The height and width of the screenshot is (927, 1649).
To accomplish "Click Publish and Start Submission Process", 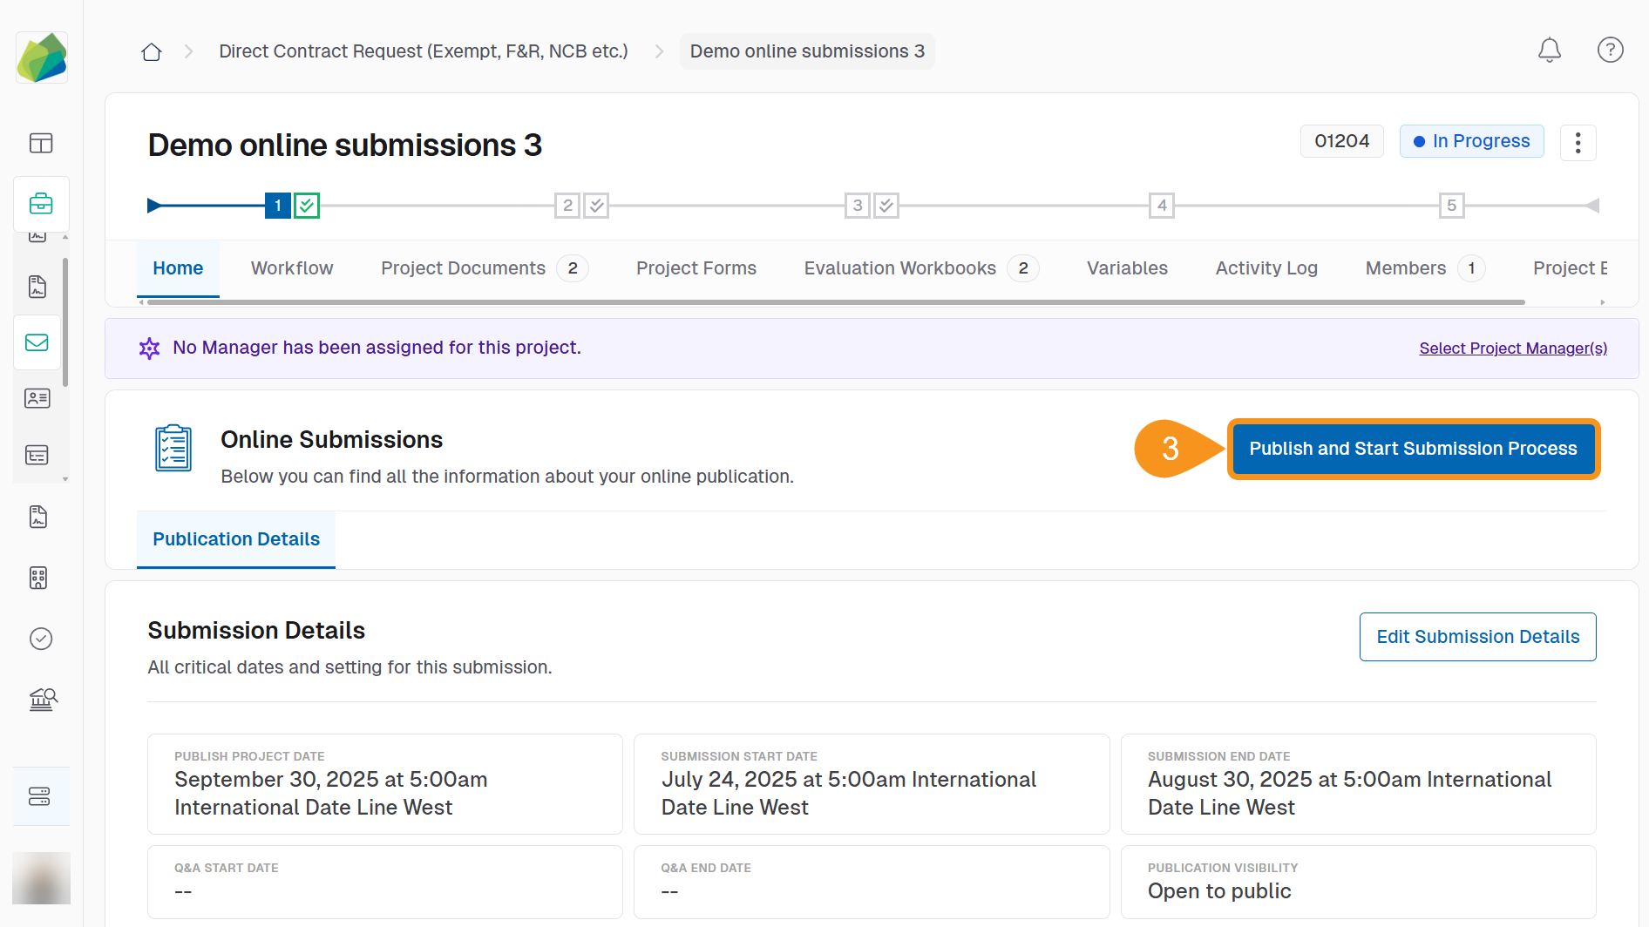I will 1412,449.
